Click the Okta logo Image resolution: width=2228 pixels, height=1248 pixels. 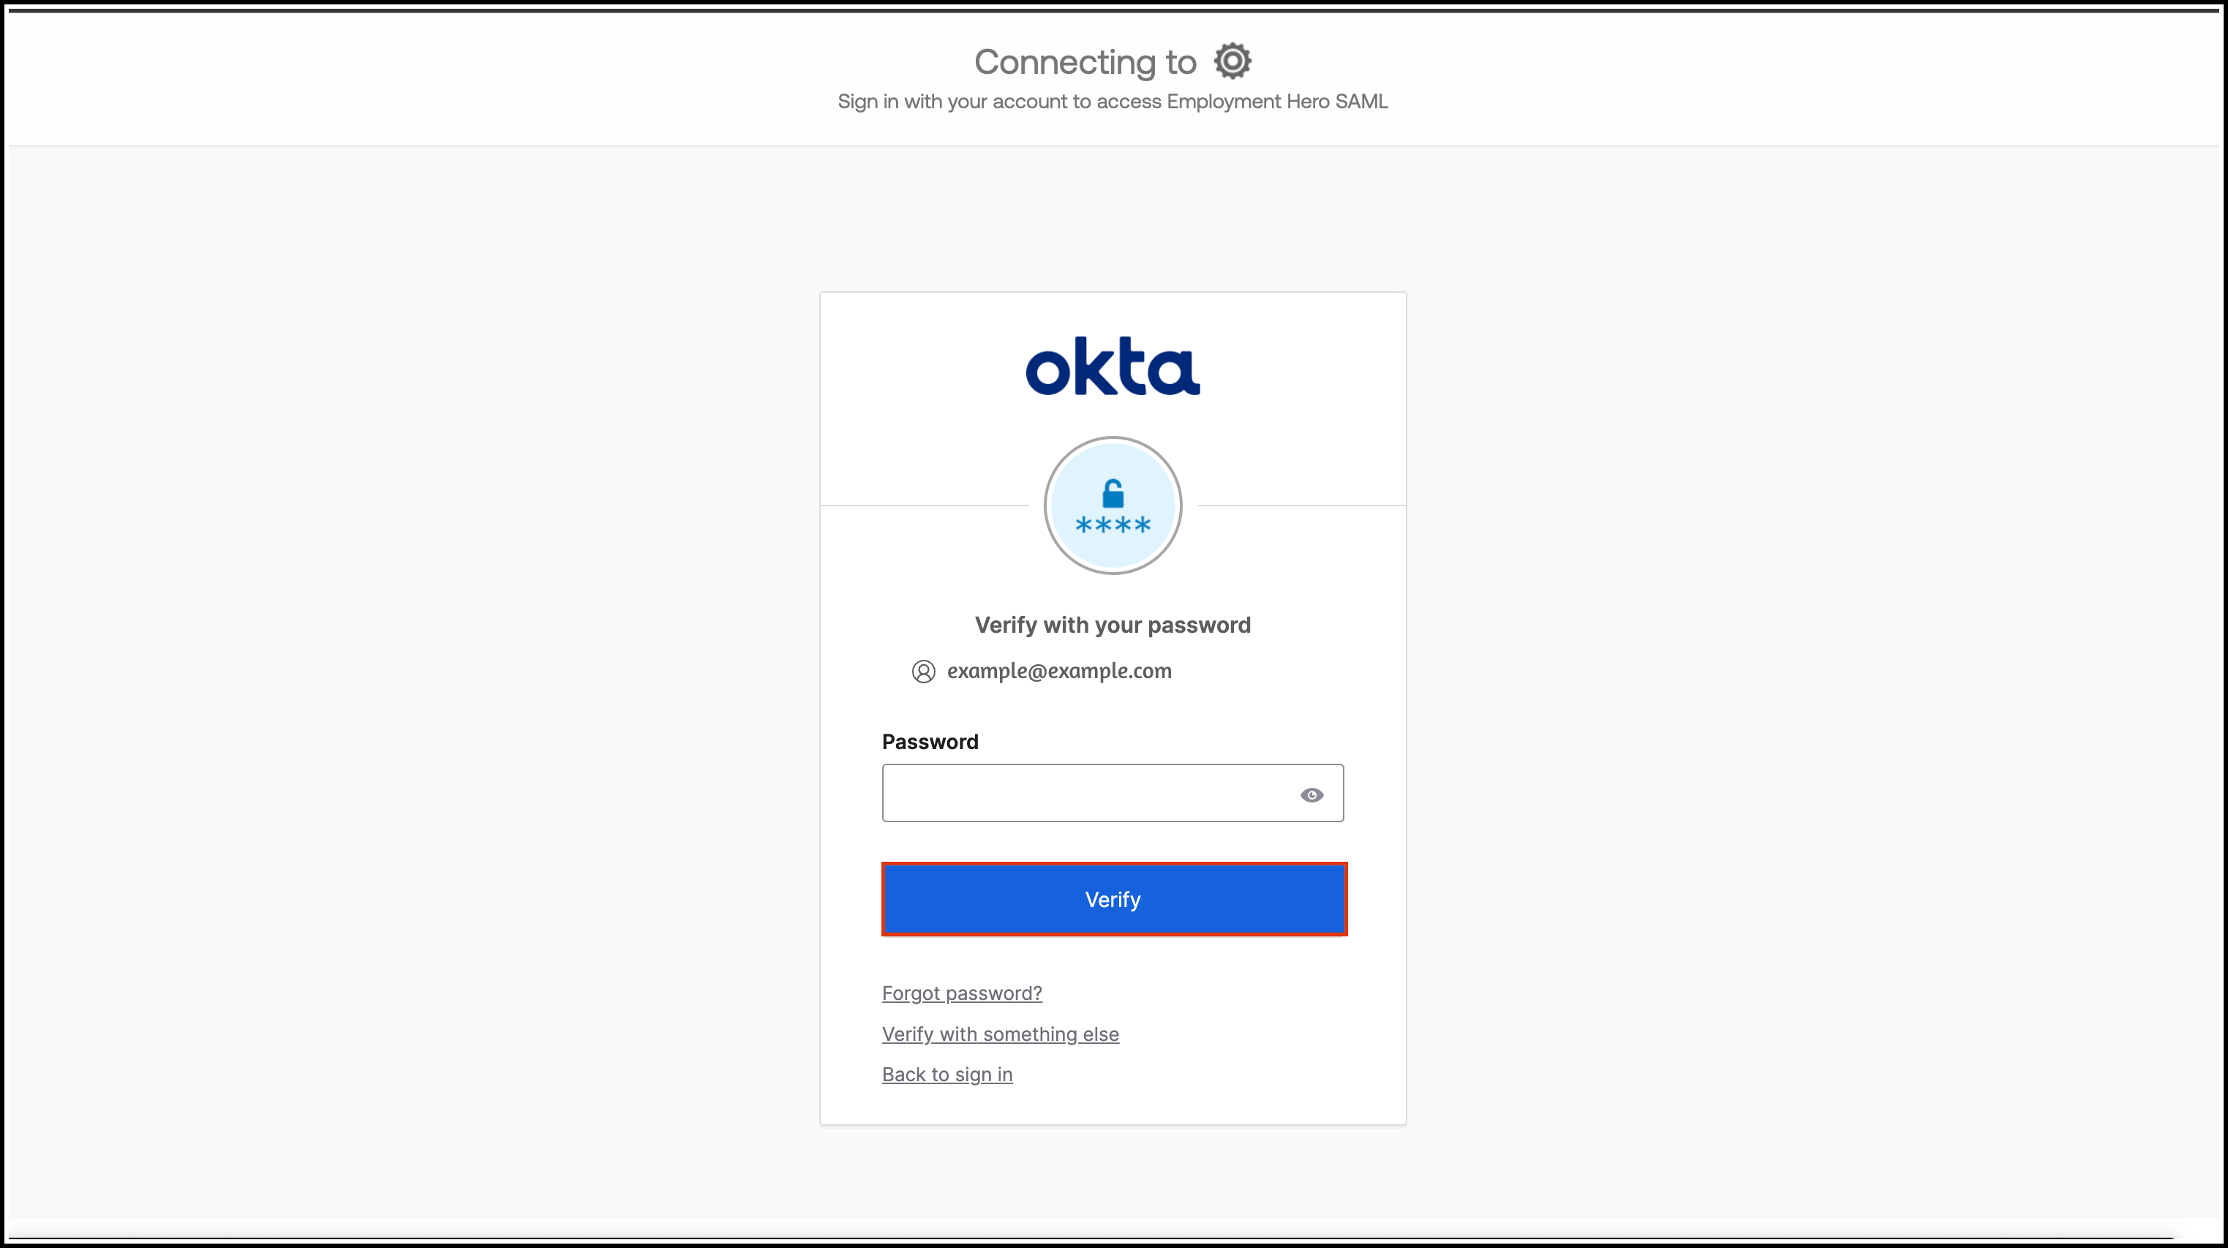pyautogui.click(x=1113, y=366)
